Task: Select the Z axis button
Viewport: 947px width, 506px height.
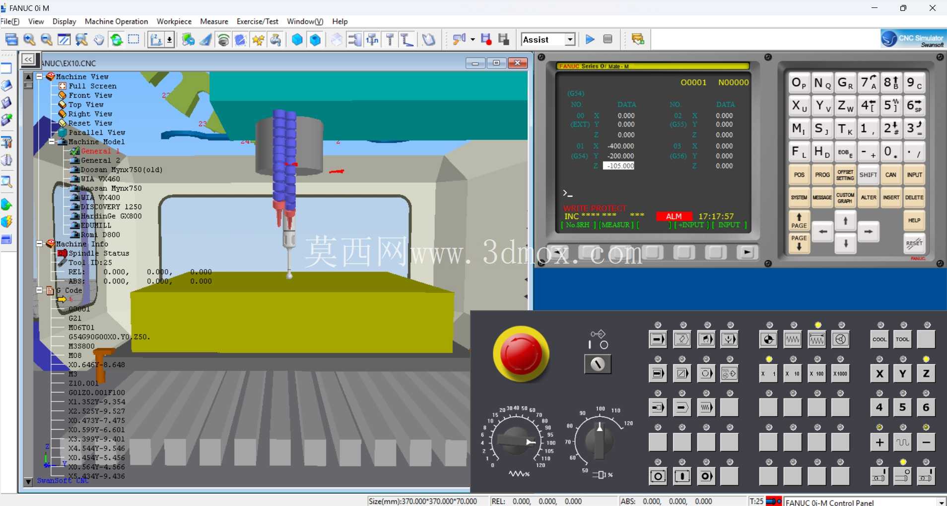Action: [926, 374]
